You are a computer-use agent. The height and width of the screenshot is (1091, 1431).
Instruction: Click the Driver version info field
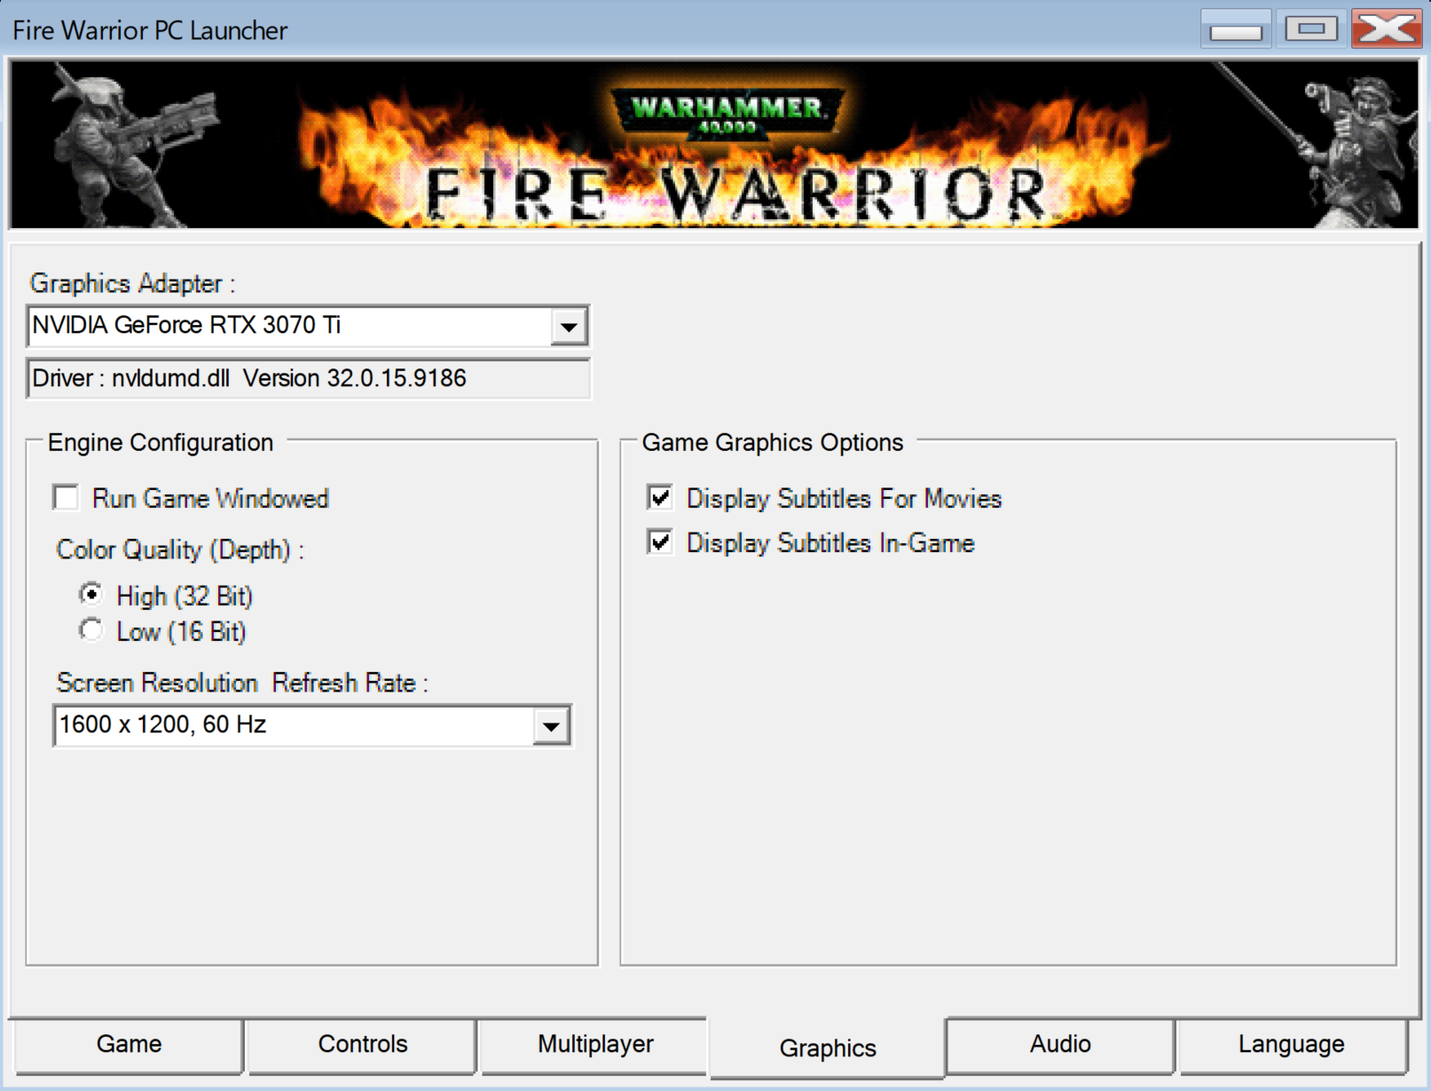[308, 379]
